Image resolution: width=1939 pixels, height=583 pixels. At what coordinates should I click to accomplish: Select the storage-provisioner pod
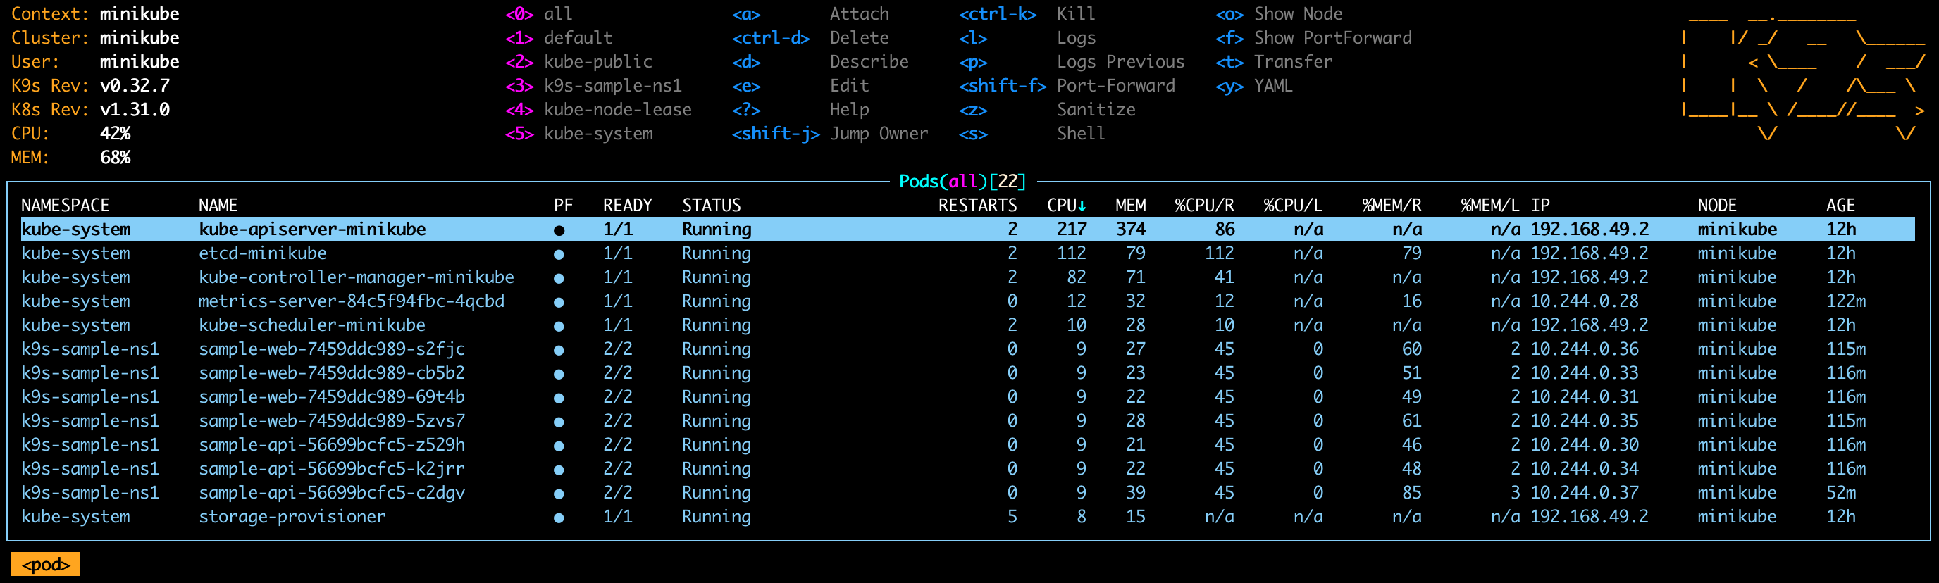pos(292,518)
